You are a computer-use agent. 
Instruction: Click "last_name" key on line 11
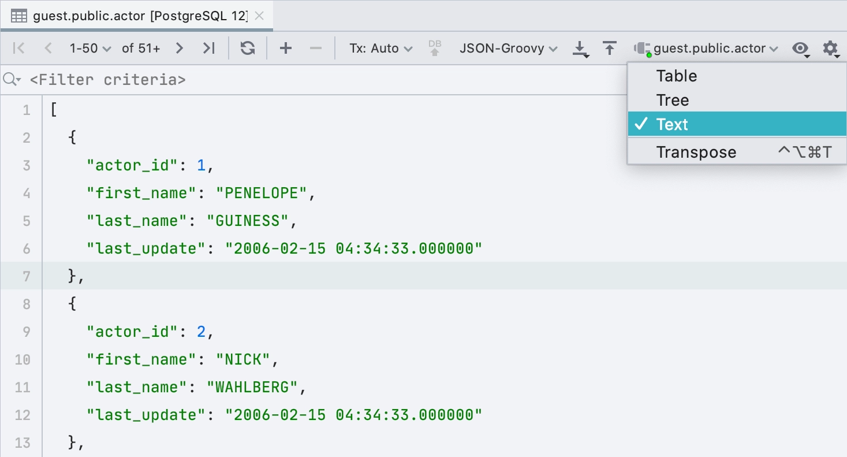[x=137, y=387]
